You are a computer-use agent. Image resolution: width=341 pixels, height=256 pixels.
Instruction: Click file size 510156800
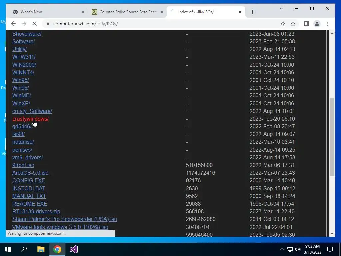click(x=199, y=165)
